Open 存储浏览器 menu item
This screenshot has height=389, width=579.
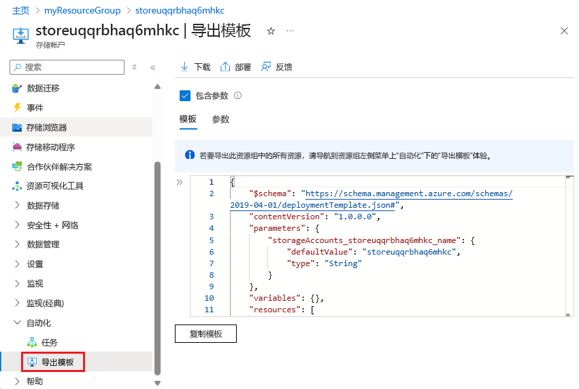tap(76, 128)
